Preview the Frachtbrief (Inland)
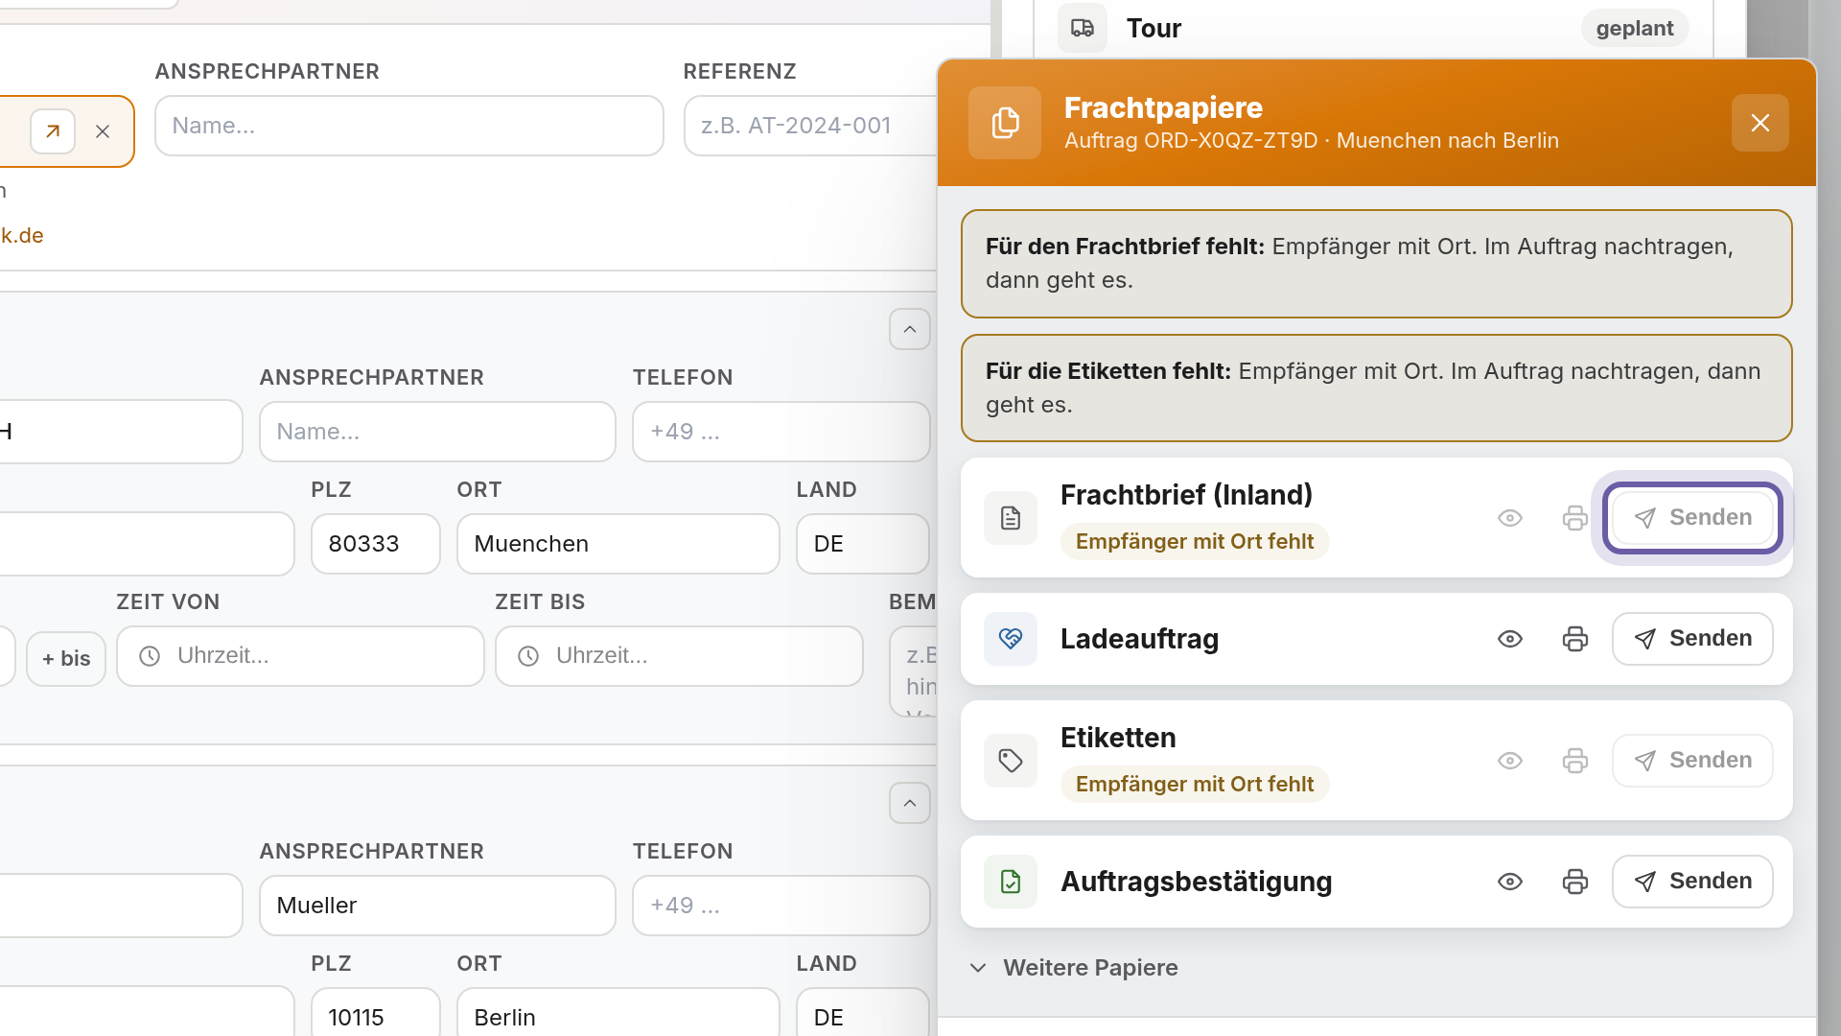The image size is (1841, 1036). click(1510, 518)
